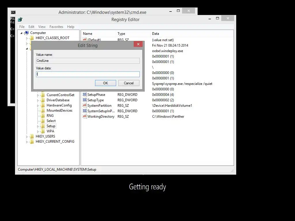Click the DWORD icon beside SystemSetupInP...
Image resolution: width=295 pixels, height=221 pixels.
(85, 111)
